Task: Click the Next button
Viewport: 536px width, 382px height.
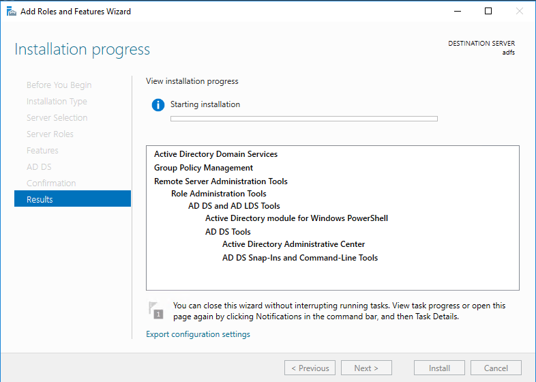Action: pos(366,368)
